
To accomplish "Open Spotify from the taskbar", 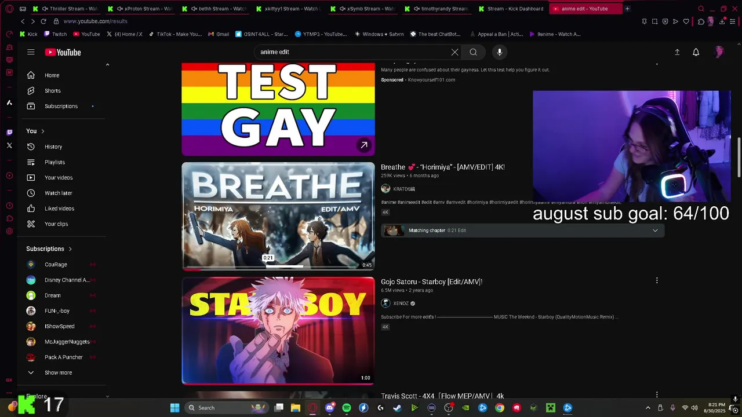I will (347, 408).
